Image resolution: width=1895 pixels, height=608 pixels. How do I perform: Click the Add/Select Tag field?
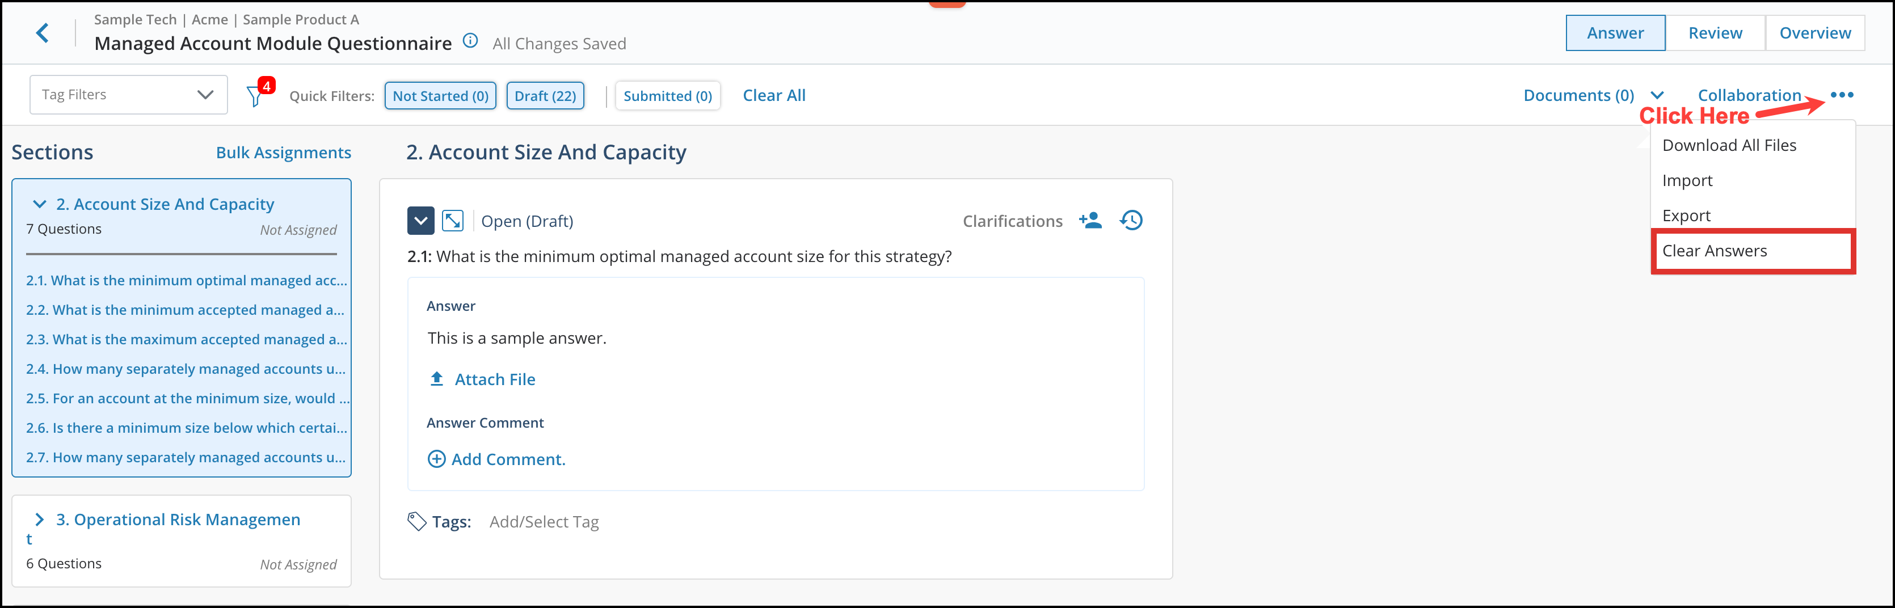point(544,521)
